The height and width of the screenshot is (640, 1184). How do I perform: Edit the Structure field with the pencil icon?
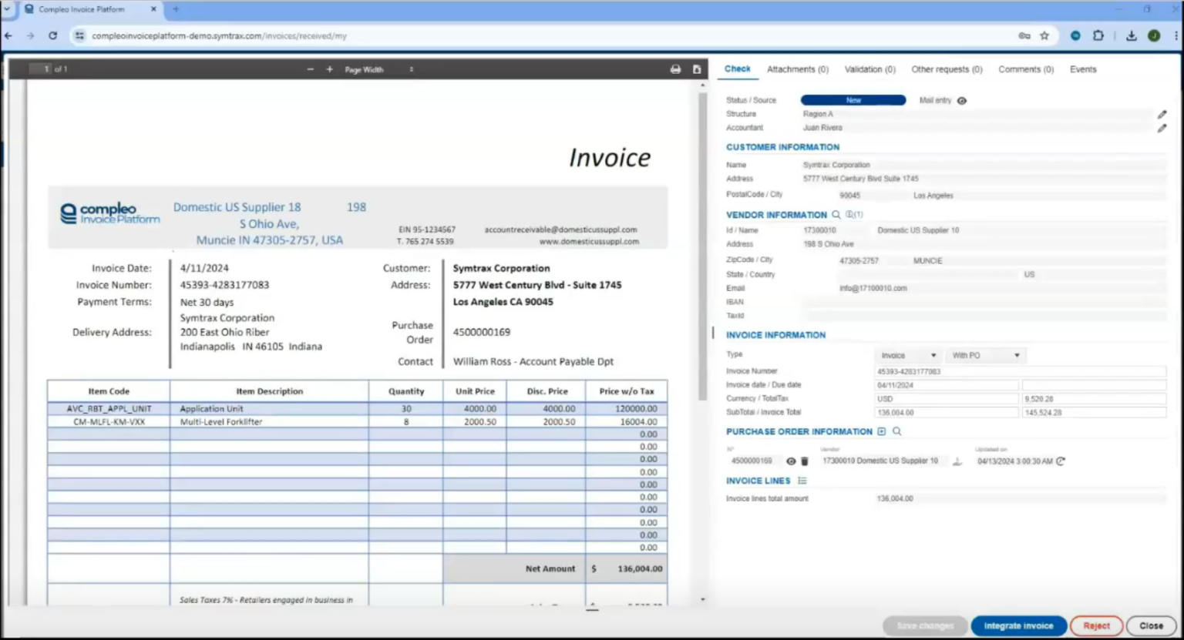1163,114
